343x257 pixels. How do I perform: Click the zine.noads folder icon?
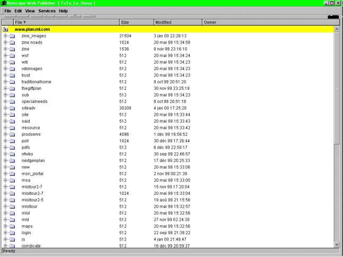tap(12, 42)
